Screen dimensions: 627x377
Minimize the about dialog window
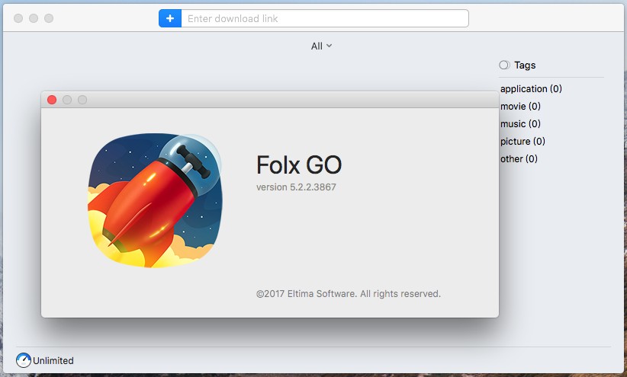point(67,100)
